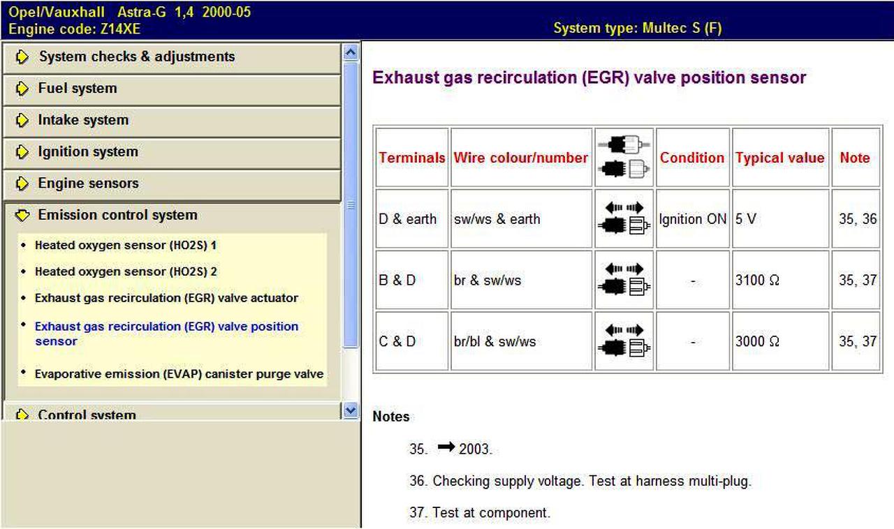Click the 'Ignition ON' condition cell
Screen dimensions: 894x529
tap(692, 219)
